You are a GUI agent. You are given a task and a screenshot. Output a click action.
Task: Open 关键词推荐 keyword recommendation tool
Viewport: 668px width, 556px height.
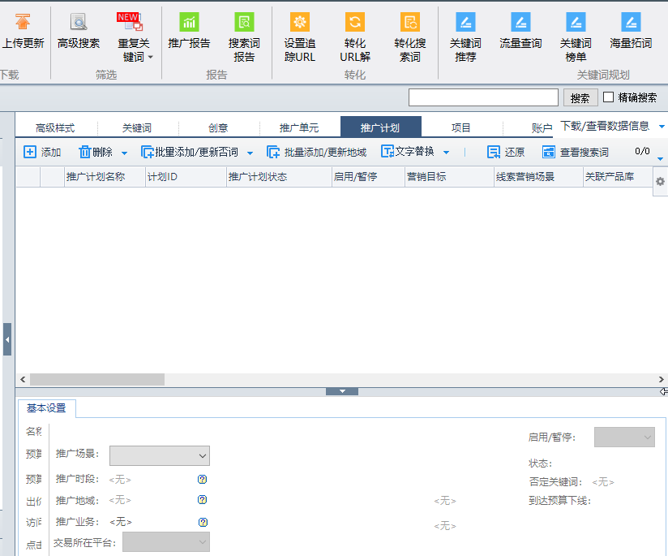coord(465,23)
